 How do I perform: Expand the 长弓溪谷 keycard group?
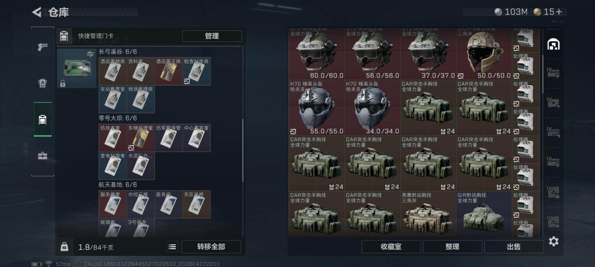(x=118, y=52)
